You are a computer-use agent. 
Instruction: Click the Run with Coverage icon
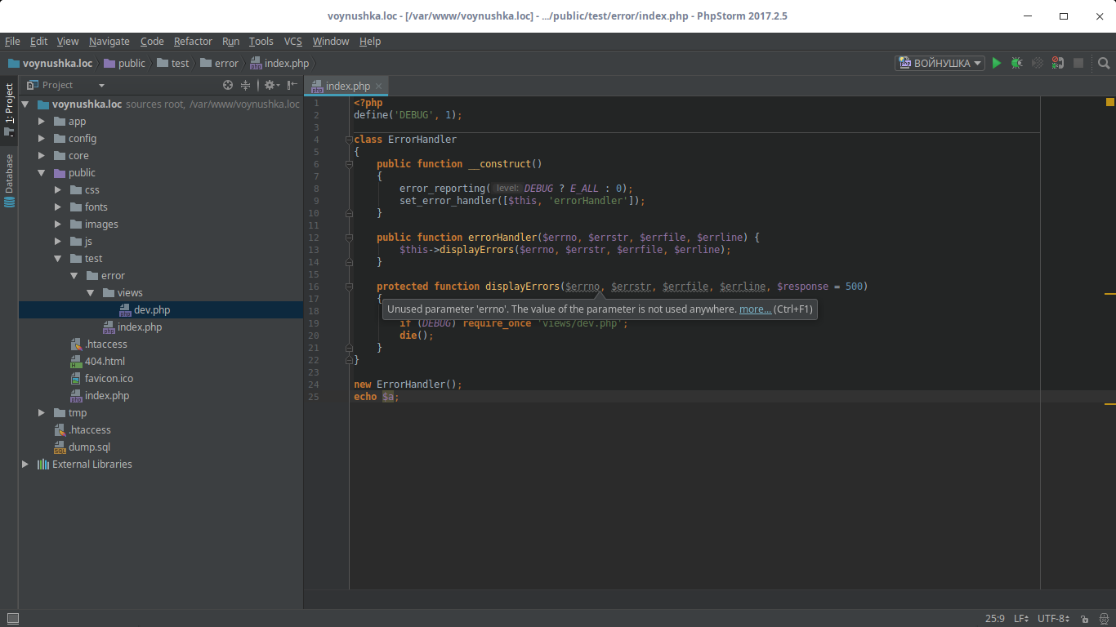[x=1038, y=63]
